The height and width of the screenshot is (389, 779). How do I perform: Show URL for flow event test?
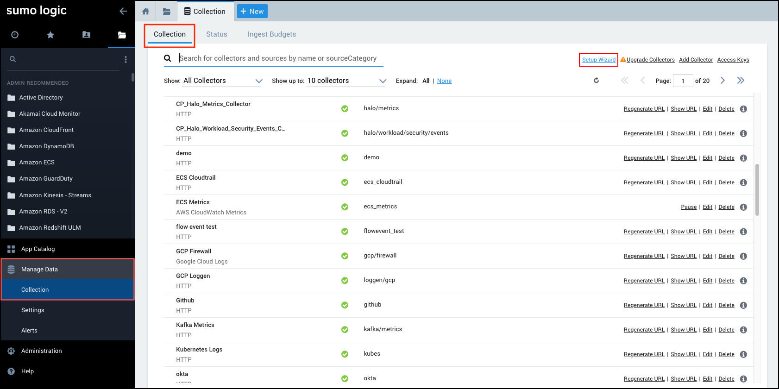(x=684, y=232)
